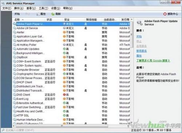Viewport: 182px width, 133px height.
Task: Click the properties icon in toolbar
Action: (37, 14)
